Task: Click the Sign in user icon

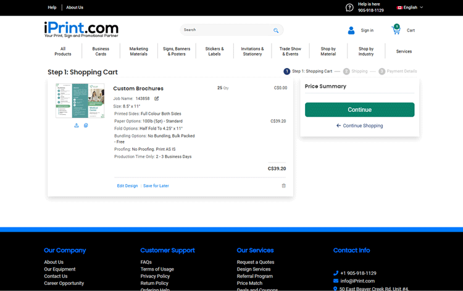Action: (x=351, y=30)
